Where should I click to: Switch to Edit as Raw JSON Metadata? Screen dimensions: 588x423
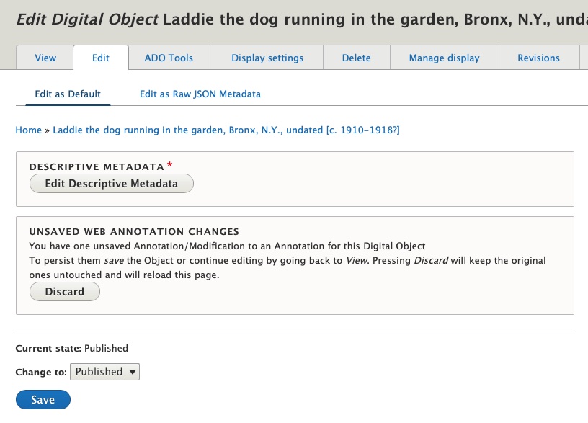coord(200,94)
